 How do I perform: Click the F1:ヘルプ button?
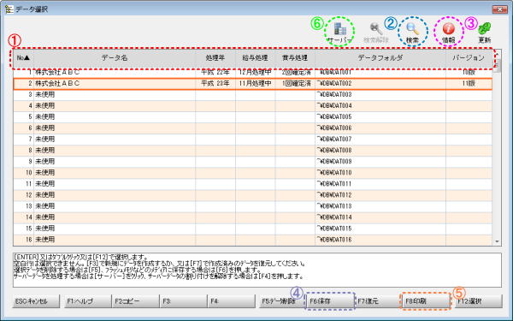88,301
